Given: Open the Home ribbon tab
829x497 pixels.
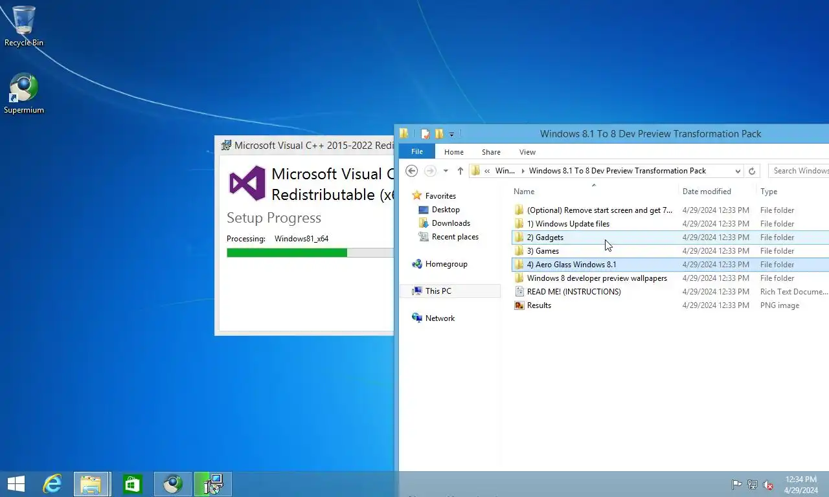Looking at the screenshot, I should (453, 152).
